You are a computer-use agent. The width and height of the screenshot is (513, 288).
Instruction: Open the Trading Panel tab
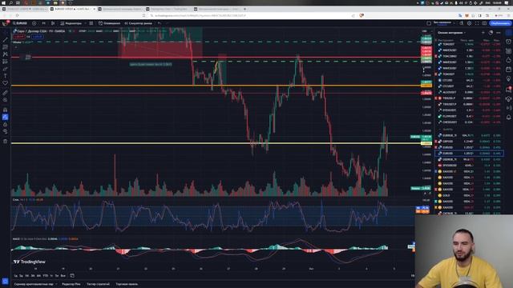click(x=127, y=284)
